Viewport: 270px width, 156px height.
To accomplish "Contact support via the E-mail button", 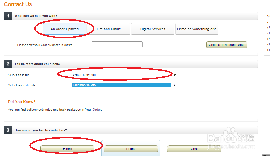I will pos(67,149).
